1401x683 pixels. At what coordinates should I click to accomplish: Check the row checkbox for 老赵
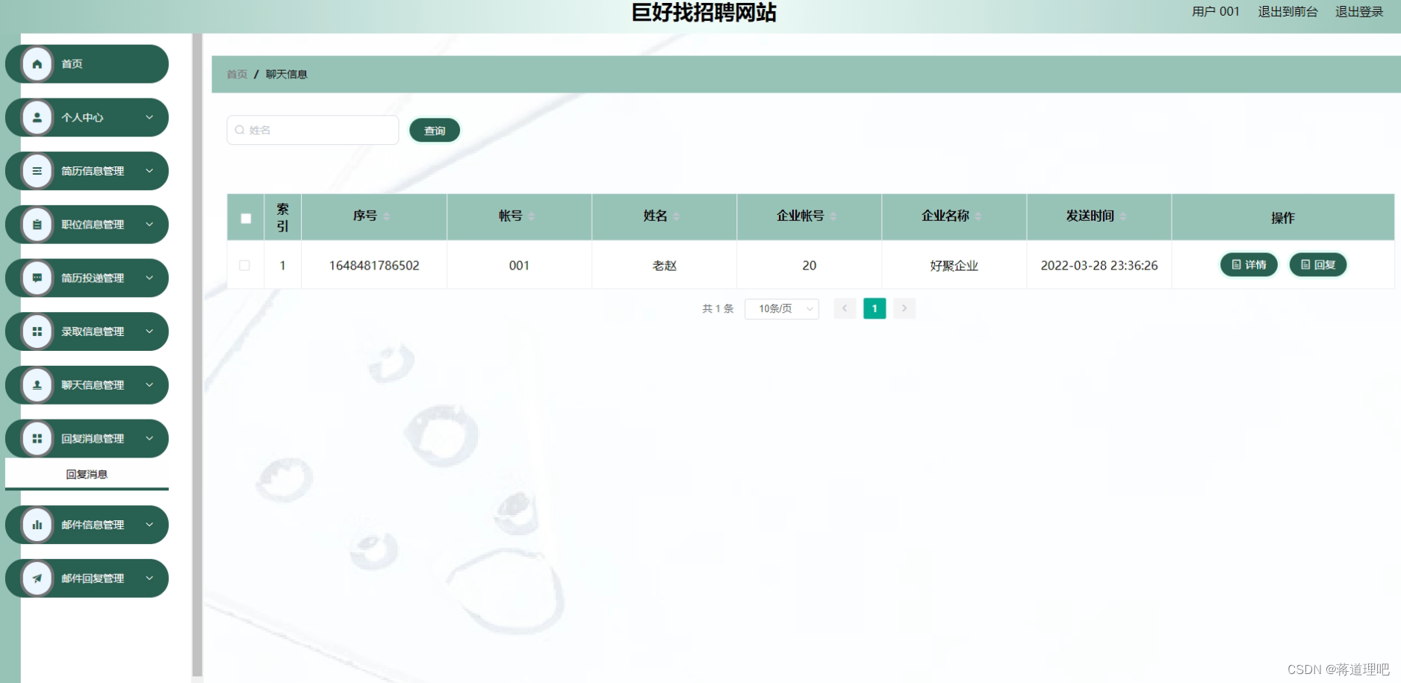point(246,265)
